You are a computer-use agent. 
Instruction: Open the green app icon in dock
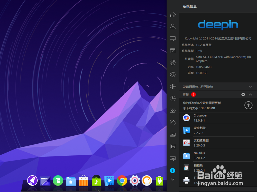58,180
